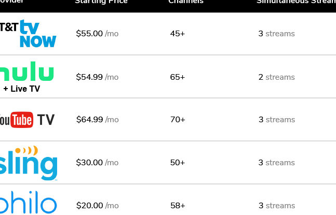
Task: Click the 70+ channels value
Action: pos(178,120)
